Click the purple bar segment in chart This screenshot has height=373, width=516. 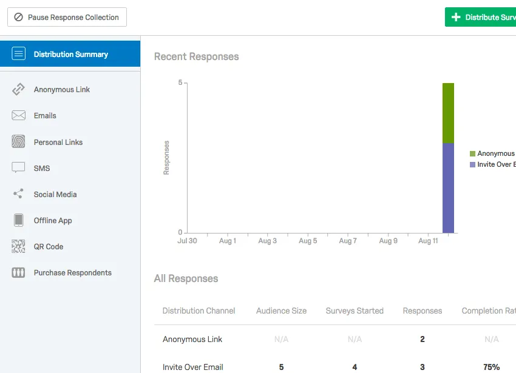pos(448,188)
